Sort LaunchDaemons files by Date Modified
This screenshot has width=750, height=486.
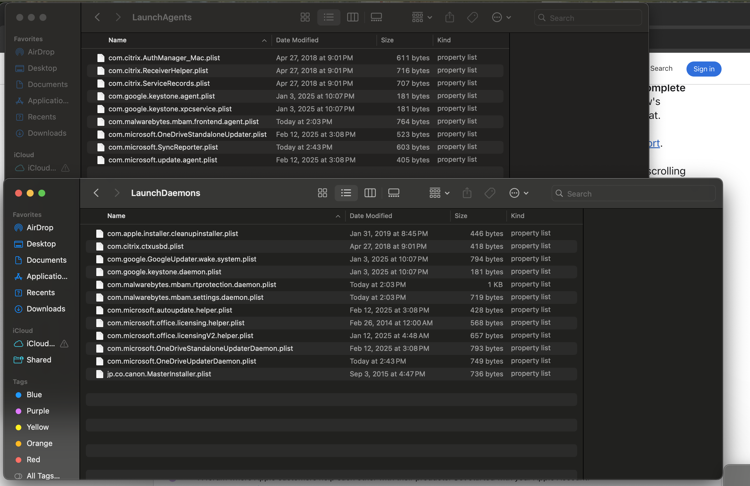pyautogui.click(x=371, y=216)
